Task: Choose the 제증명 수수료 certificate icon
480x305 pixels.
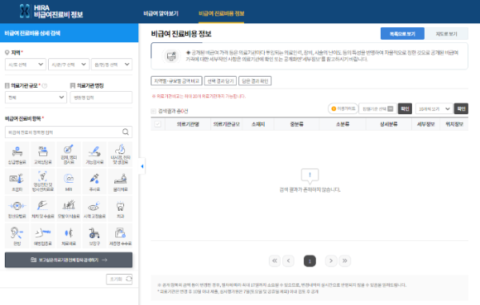Action: click(x=120, y=236)
